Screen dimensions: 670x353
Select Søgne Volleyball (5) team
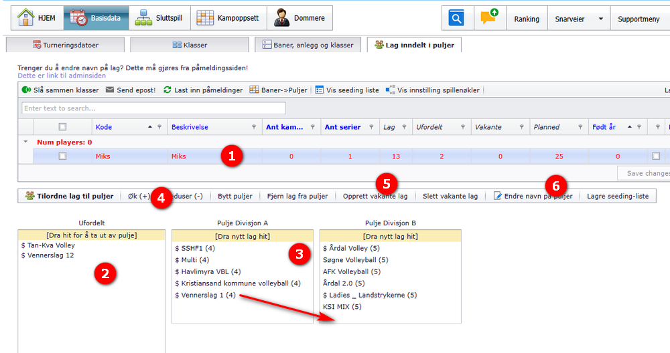coord(356,259)
